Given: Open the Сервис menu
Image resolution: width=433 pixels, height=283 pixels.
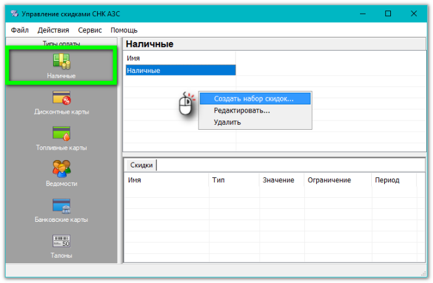Looking at the screenshot, I should point(90,30).
